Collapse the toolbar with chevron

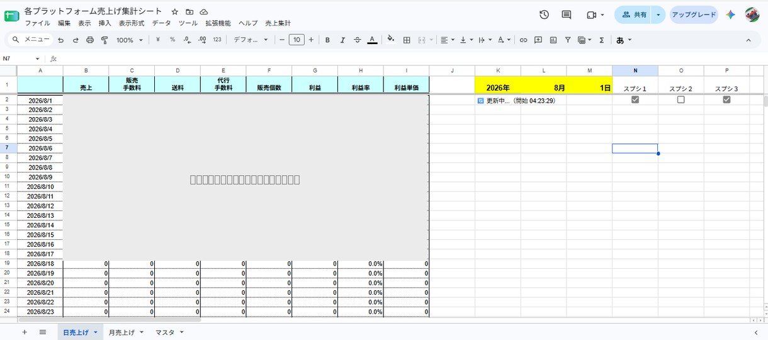[x=748, y=40]
